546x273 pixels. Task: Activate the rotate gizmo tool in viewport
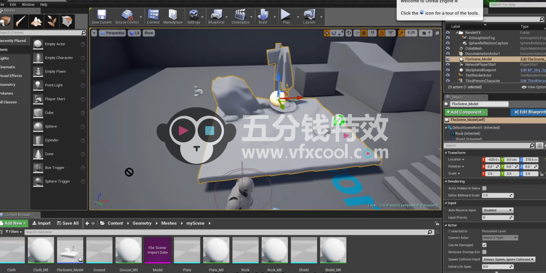coord(334,33)
